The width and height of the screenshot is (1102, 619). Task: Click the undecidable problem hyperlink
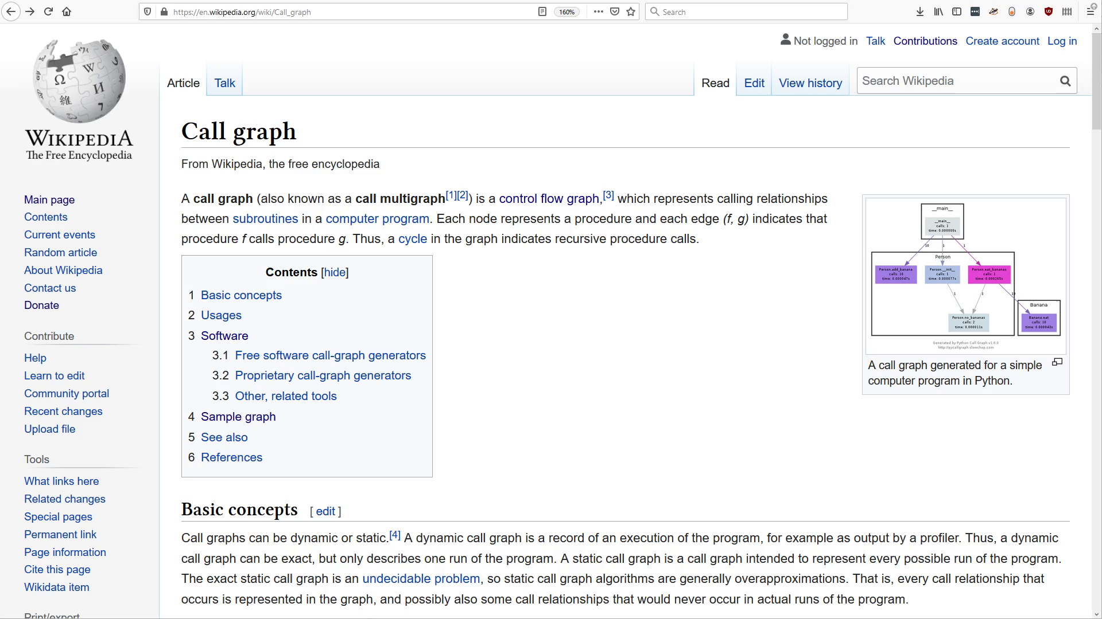(421, 579)
